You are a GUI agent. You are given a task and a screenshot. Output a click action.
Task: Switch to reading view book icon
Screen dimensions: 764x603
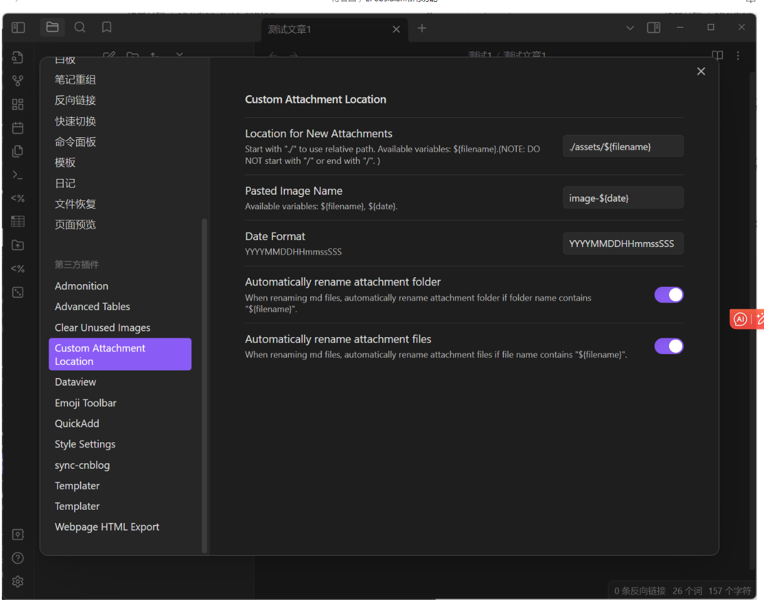tap(717, 55)
